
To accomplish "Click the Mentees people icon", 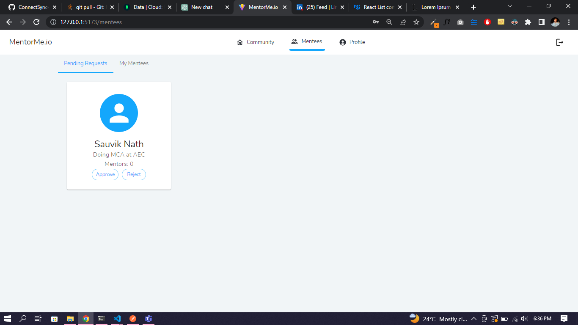I will coord(295,41).
